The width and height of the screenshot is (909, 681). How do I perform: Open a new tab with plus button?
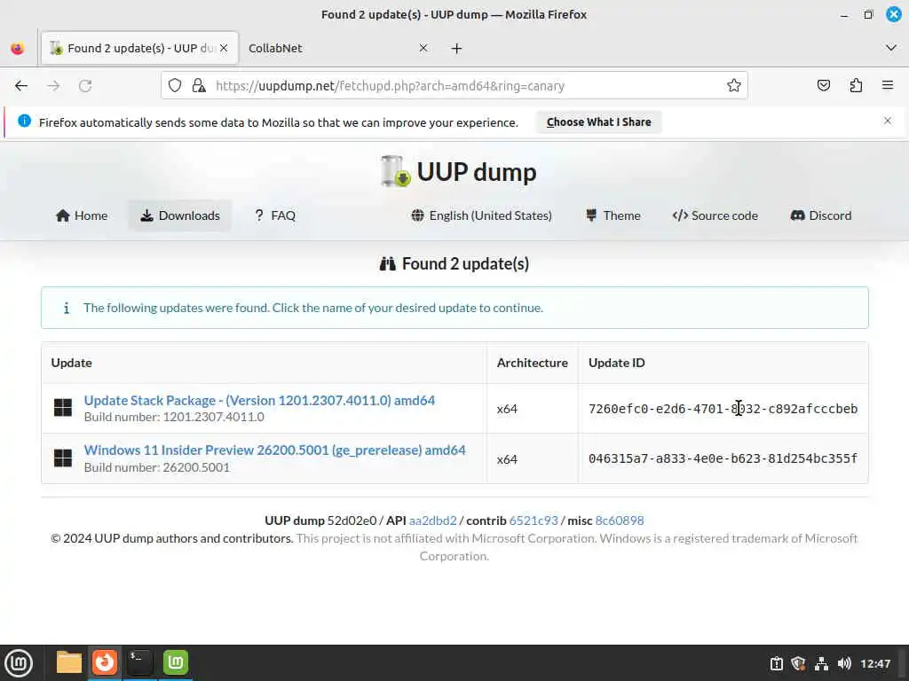(457, 49)
